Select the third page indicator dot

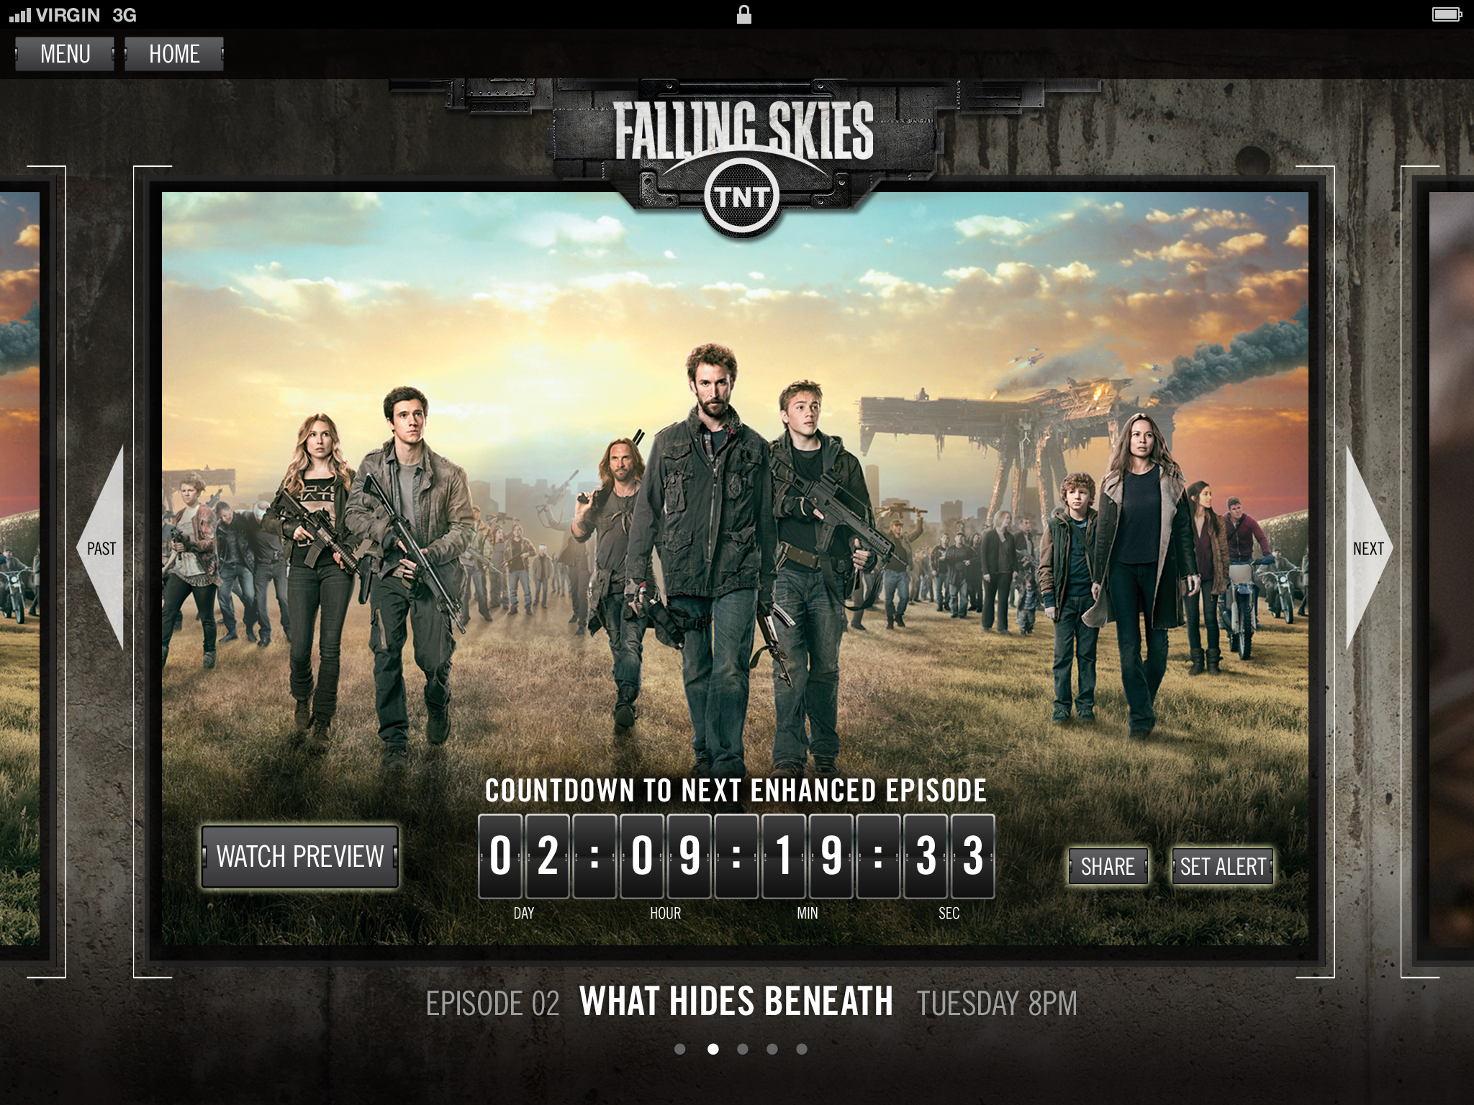pos(743,1049)
